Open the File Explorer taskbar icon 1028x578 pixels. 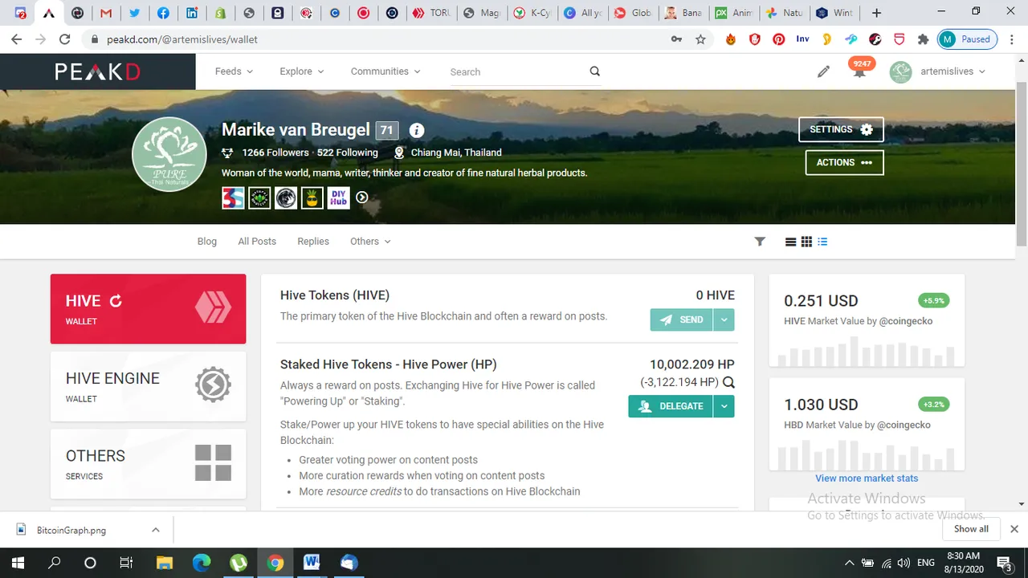tap(164, 563)
